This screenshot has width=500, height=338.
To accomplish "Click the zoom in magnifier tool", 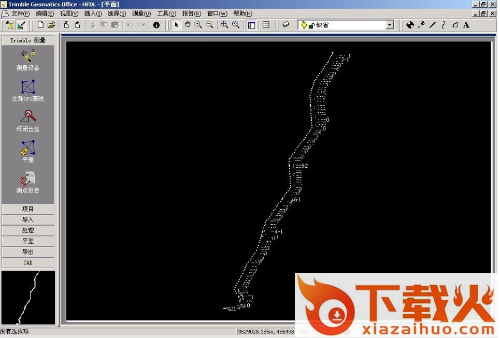I will pyautogui.click(x=198, y=25).
